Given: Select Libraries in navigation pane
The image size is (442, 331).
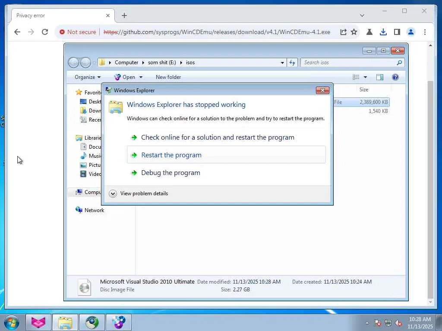Looking at the screenshot, I should (88, 137).
